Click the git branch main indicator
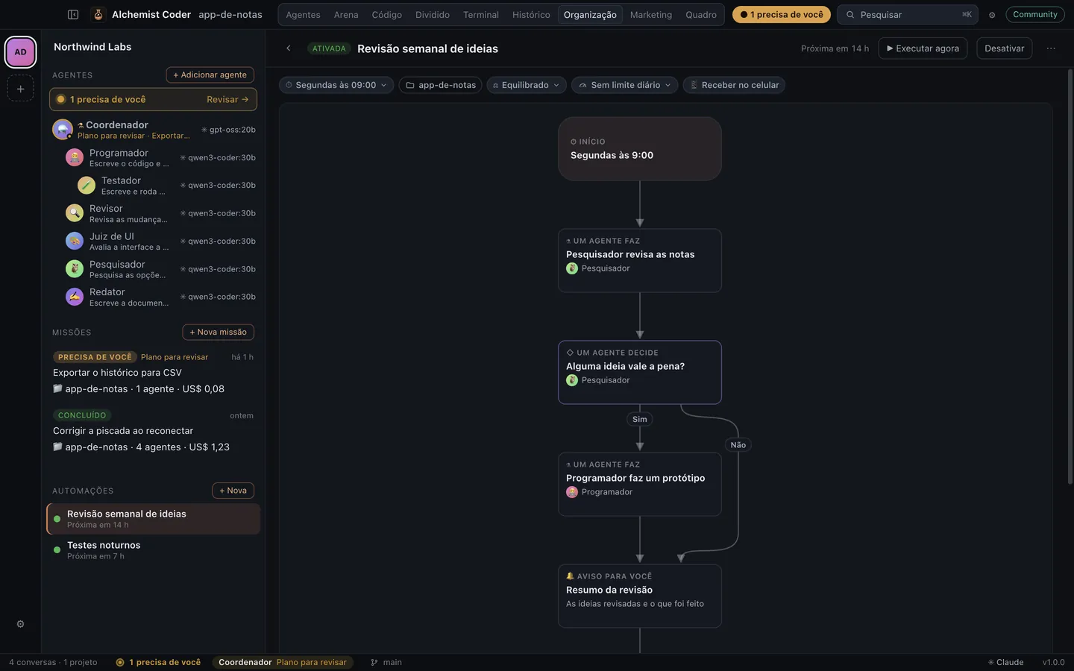The height and width of the screenshot is (671, 1074). click(386, 662)
